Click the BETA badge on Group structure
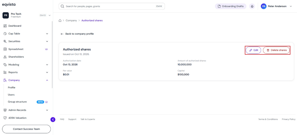The width and height of the screenshot is (297, 135). [40, 102]
